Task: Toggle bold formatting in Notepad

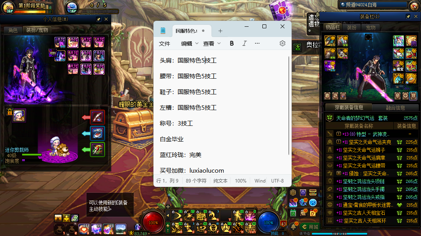Action: [x=232, y=43]
